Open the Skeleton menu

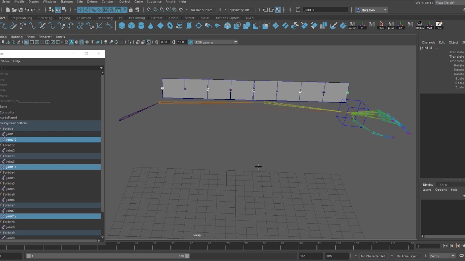(66, 2)
